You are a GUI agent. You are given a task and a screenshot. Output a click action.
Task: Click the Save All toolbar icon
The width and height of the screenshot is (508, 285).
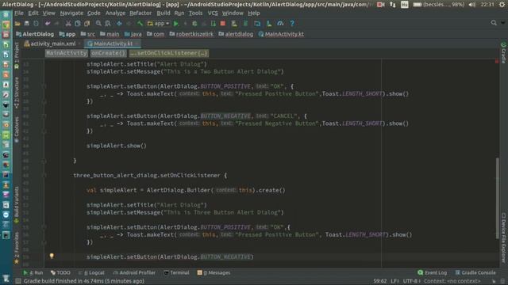pos(26,23)
